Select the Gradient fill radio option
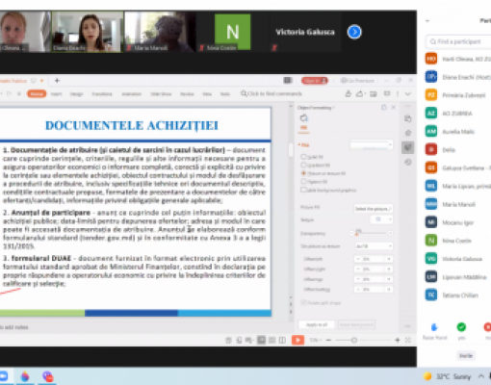 click(303, 166)
